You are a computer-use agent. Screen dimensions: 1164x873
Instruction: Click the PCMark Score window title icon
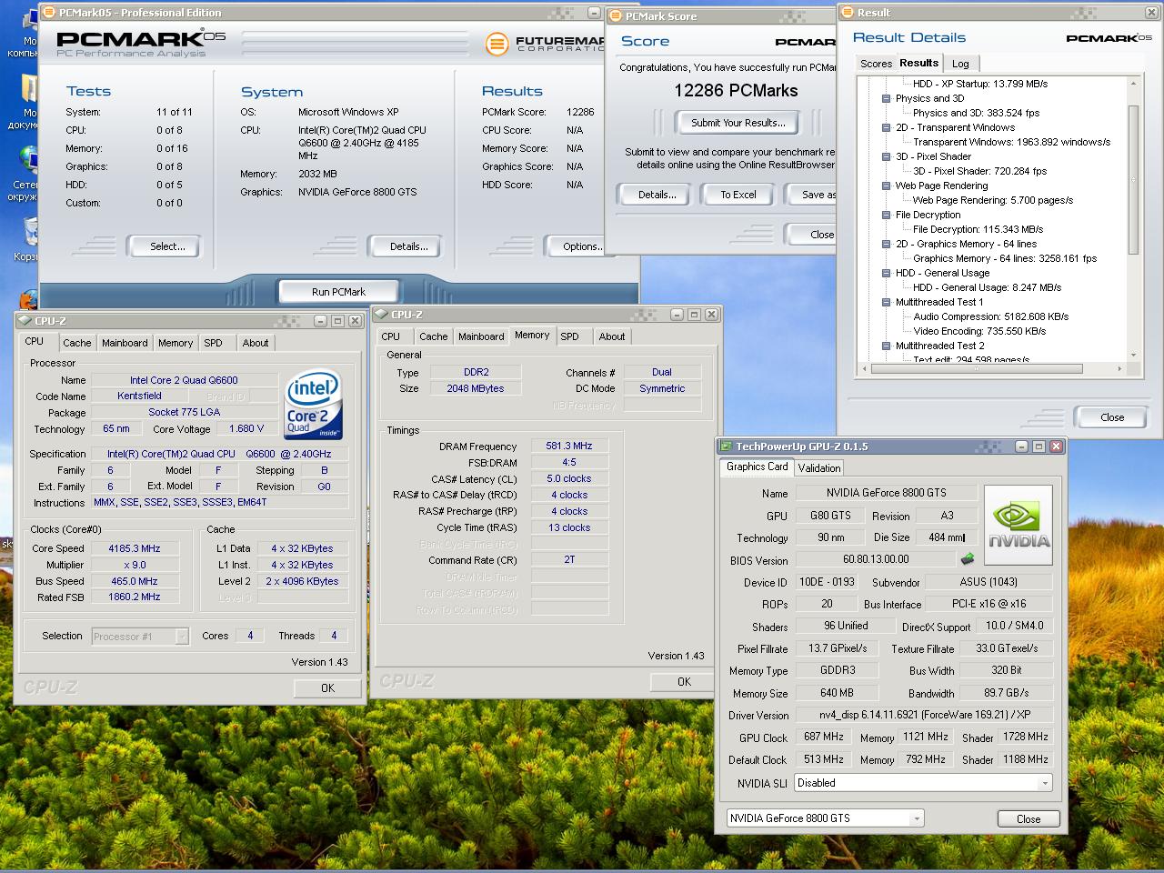point(615,16)
